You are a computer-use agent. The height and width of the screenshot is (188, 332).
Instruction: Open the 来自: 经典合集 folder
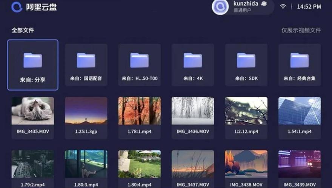point(300,65)
